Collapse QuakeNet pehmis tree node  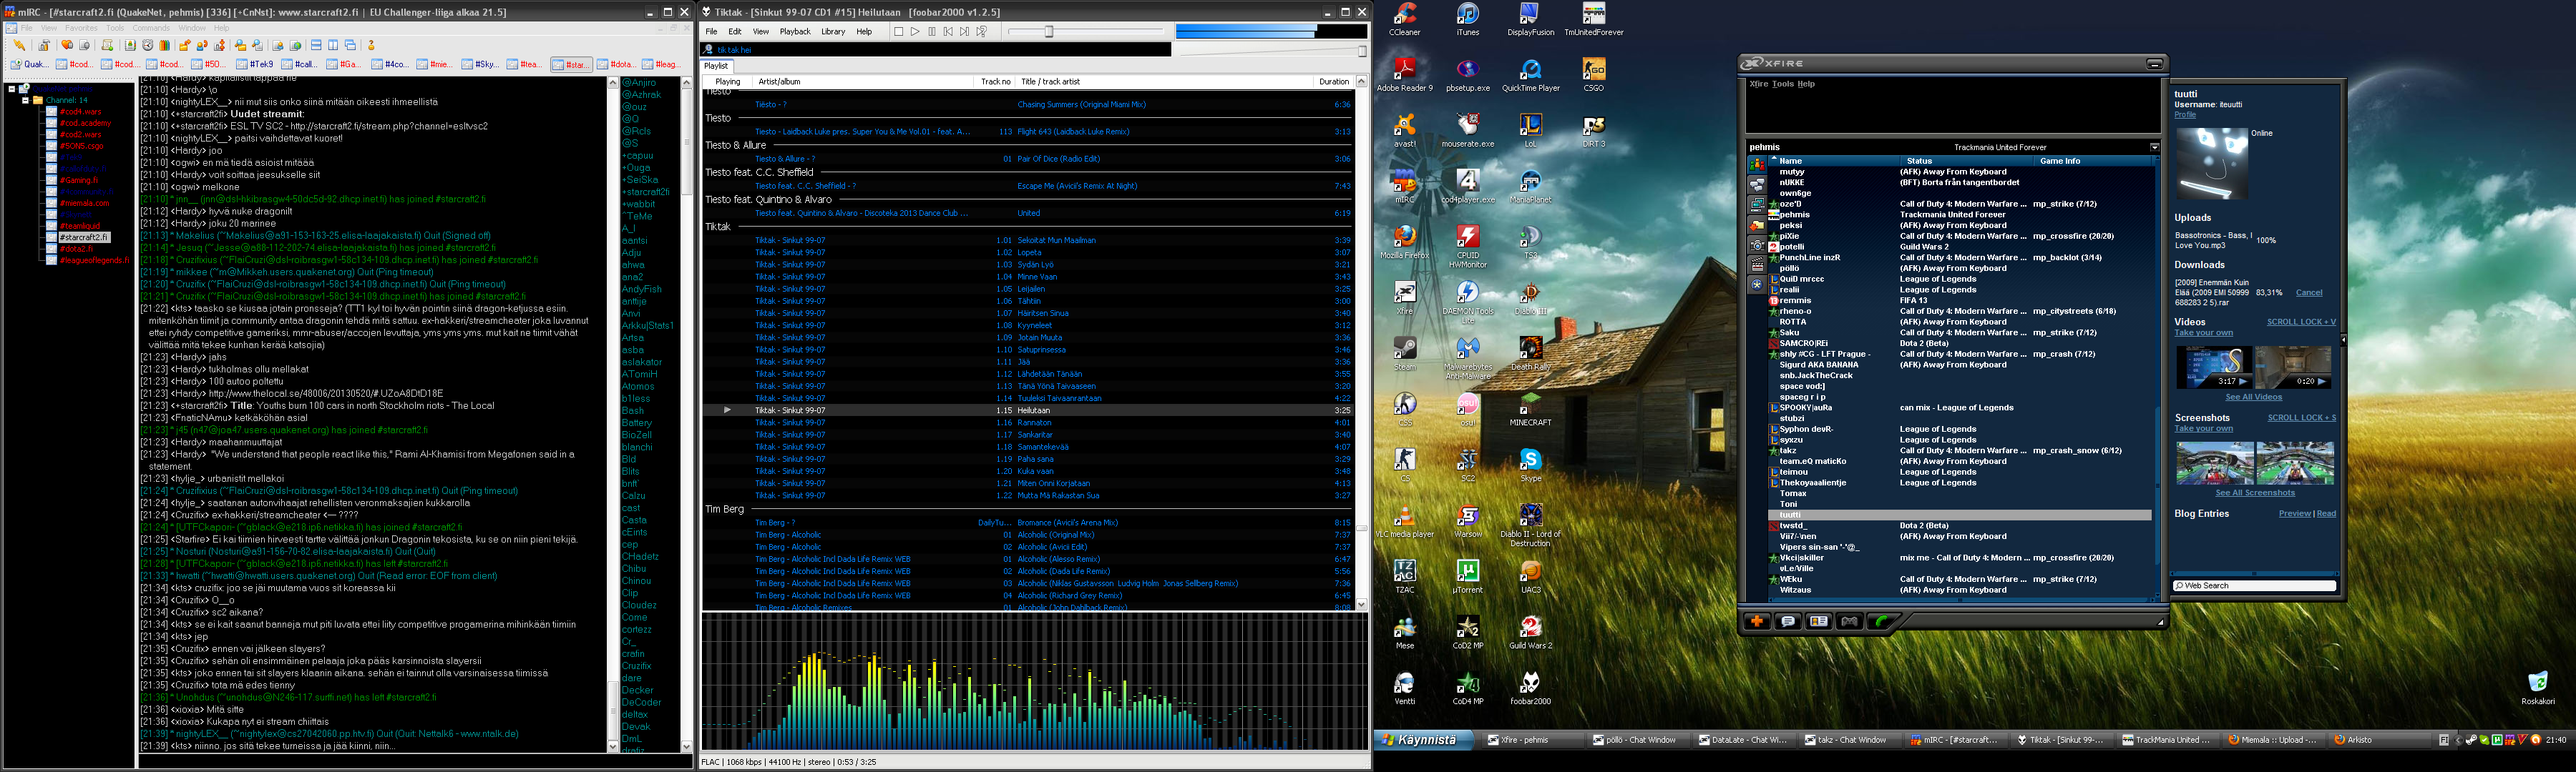coord(12,89)
